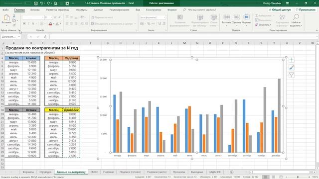Toggle wrap text (Перенести текст)
The width and height of the screenshot is (319, 179).
coord(102,17)
